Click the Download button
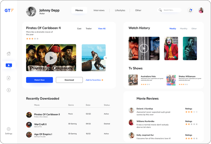The height and width of the screenshot is (144, 211). [69, 80]
